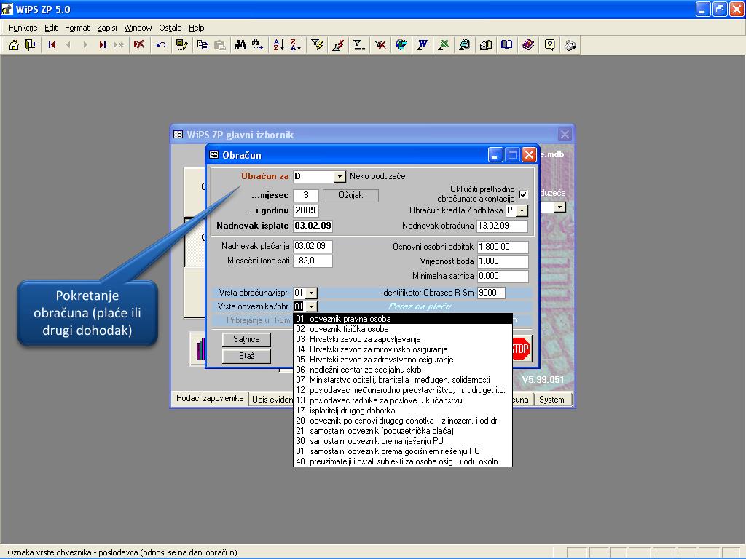Switch to Podaci zaposlenika tab
The image size is (746, 559).
(x=210, y=398)
